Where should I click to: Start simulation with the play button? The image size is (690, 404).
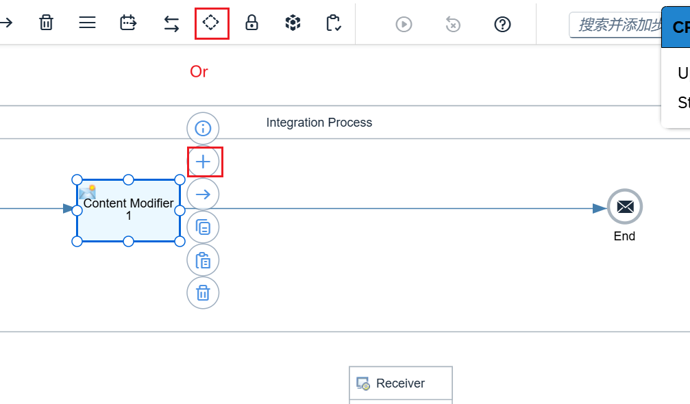pos(404,24)
